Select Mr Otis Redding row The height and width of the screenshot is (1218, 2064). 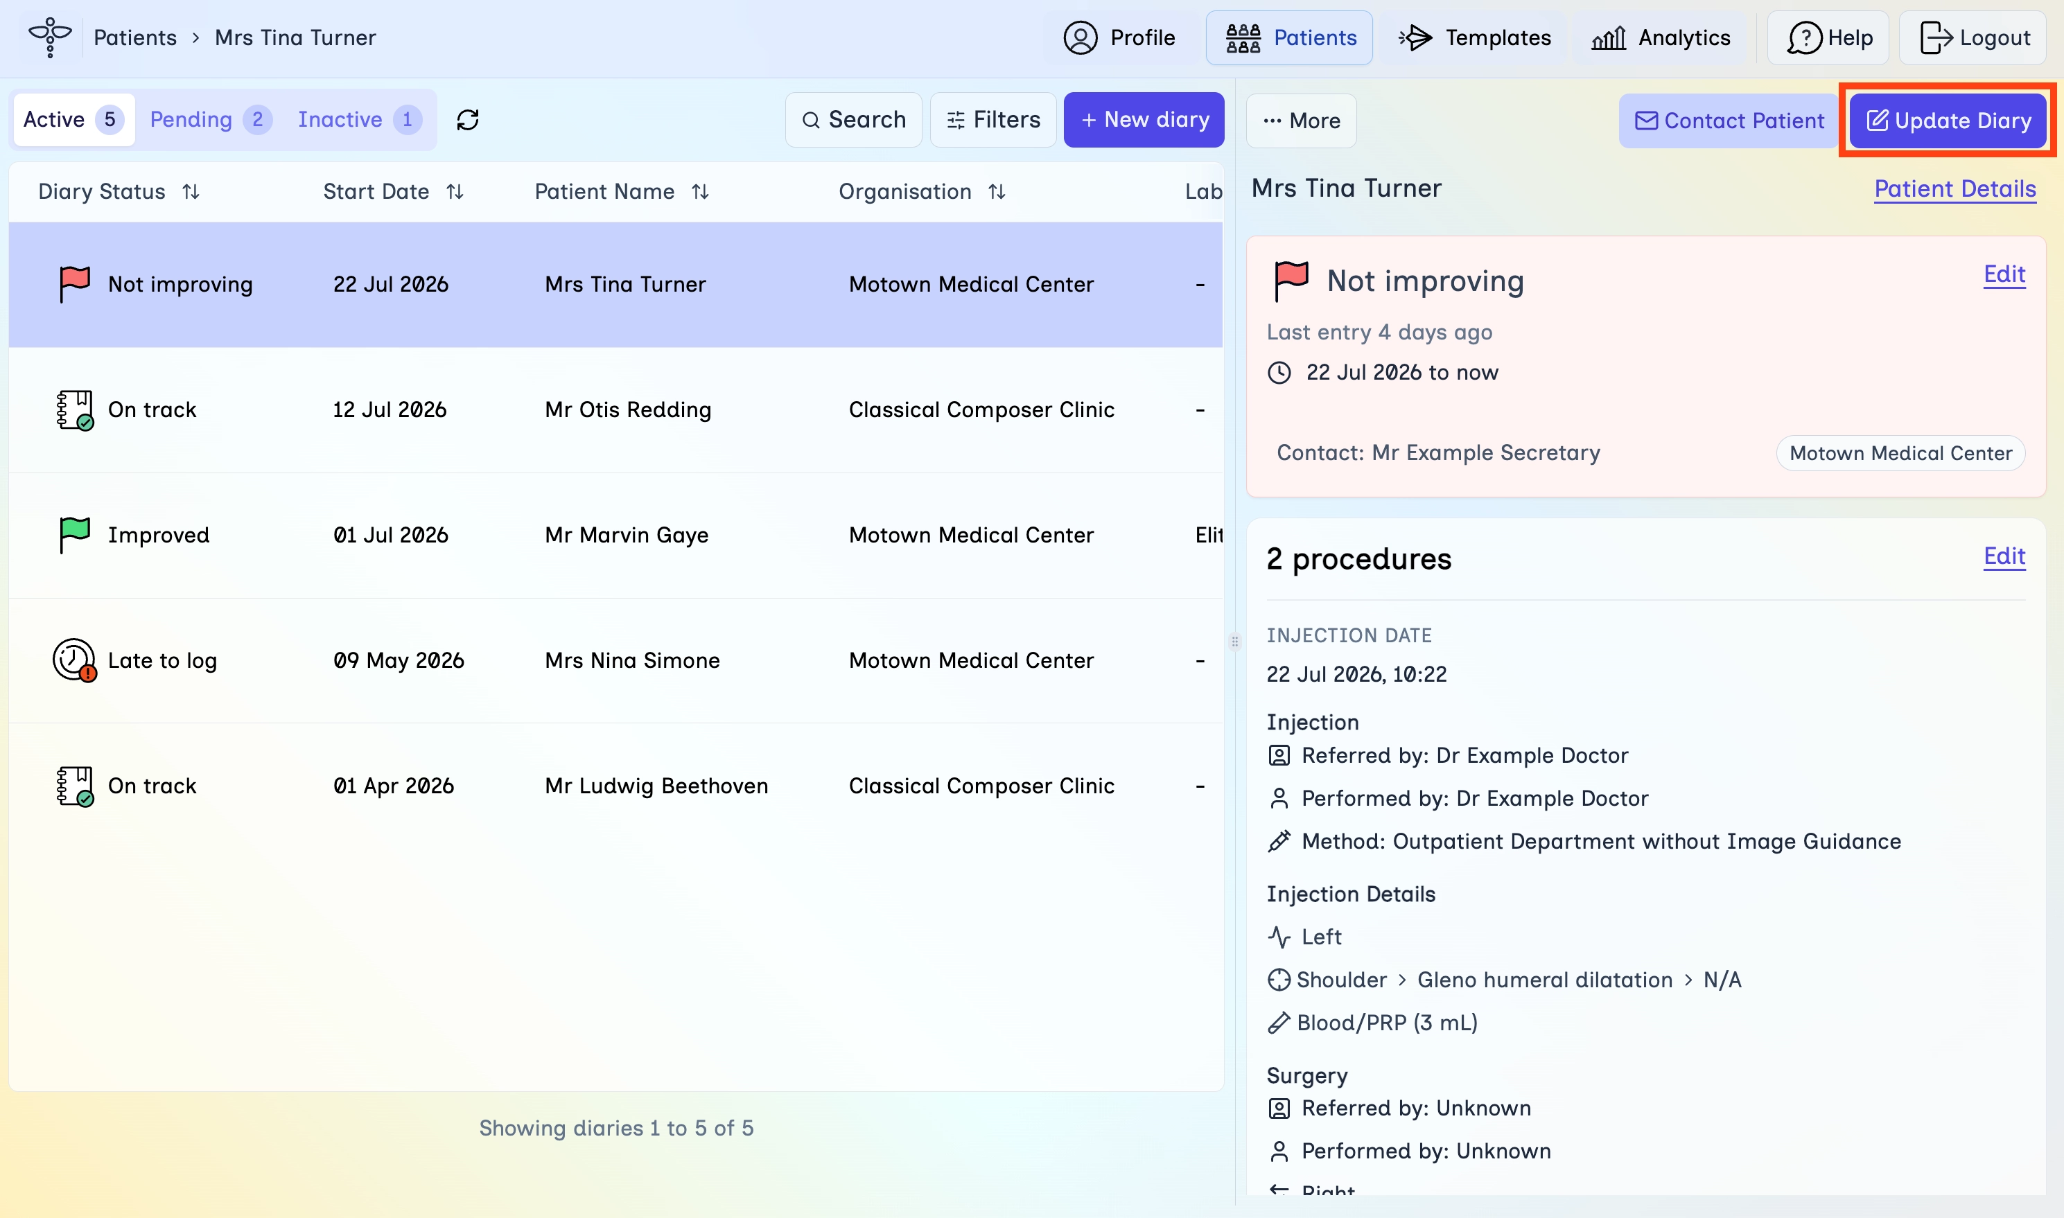click(x=615, y=409)
